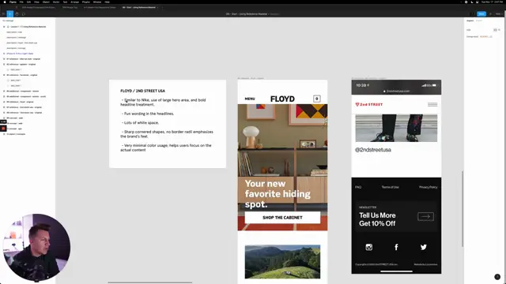Screen dimensions: 506x284
Task: Click the FAQ footer link
Action: [x=358, y=187]
